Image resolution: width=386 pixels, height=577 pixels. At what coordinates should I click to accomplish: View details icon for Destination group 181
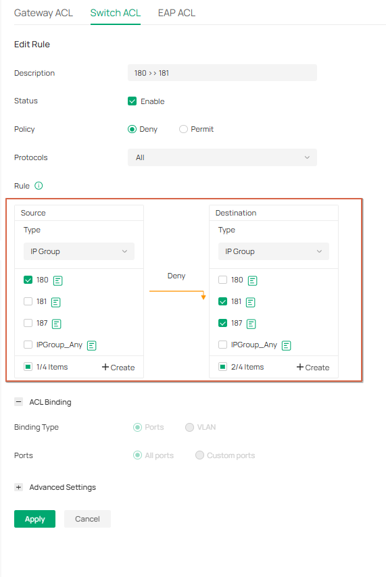250,303
